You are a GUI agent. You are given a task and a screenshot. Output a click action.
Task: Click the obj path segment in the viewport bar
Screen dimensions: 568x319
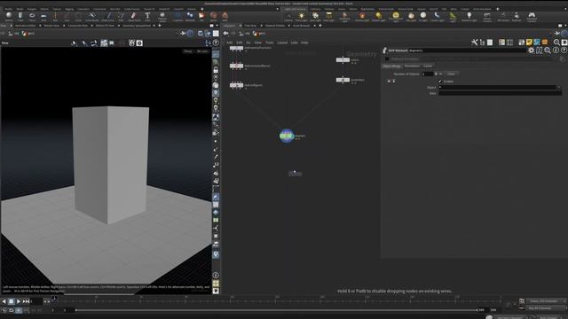click(x=16, y=34)
